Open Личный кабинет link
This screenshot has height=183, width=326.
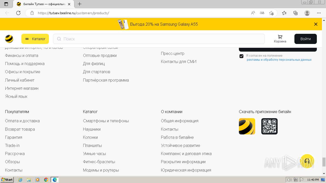click(20, 80)
